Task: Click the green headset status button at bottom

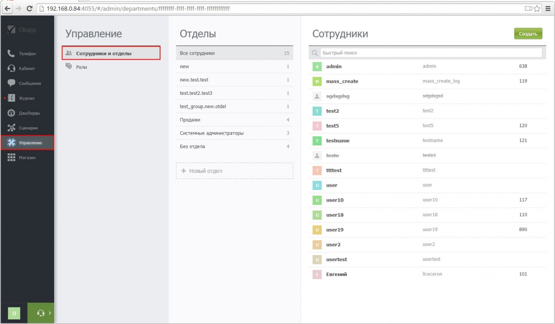Action: click(x=41, y=313)
